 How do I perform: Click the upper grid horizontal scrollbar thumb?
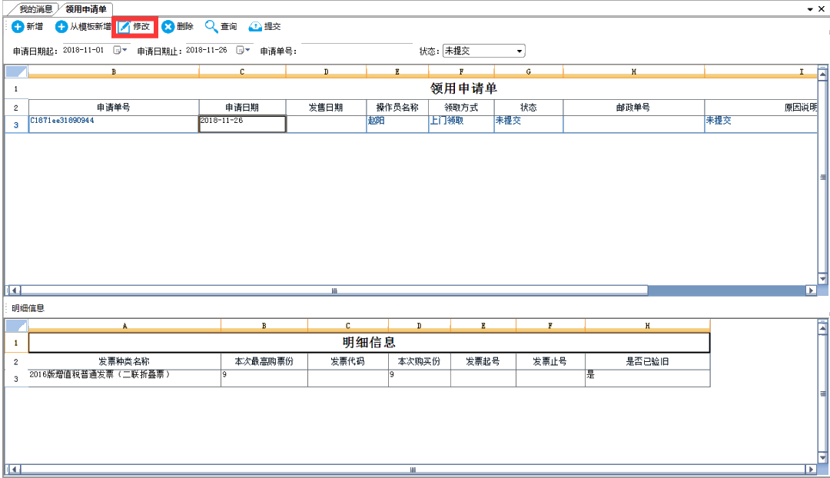[334, 290]
